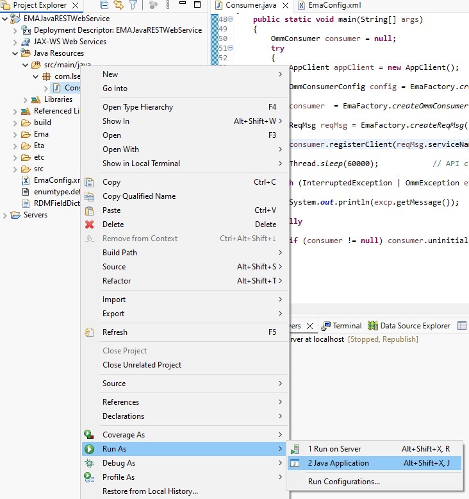The width and height of the screenshot is (469, 499).
Task: Switch to the Terminal tab
Action: 341,326
